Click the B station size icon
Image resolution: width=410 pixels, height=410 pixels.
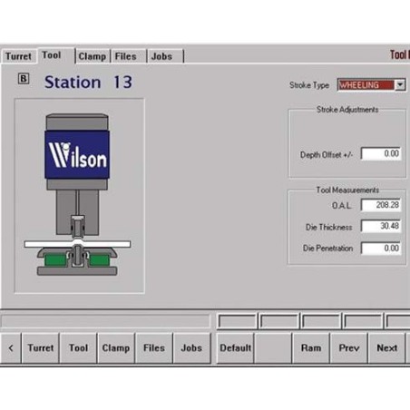(24, 79)
